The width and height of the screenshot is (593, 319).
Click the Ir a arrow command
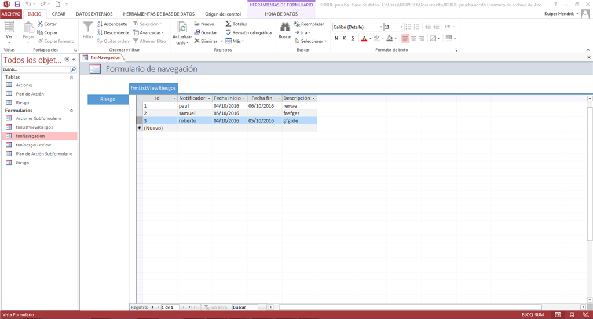[302, 32]
